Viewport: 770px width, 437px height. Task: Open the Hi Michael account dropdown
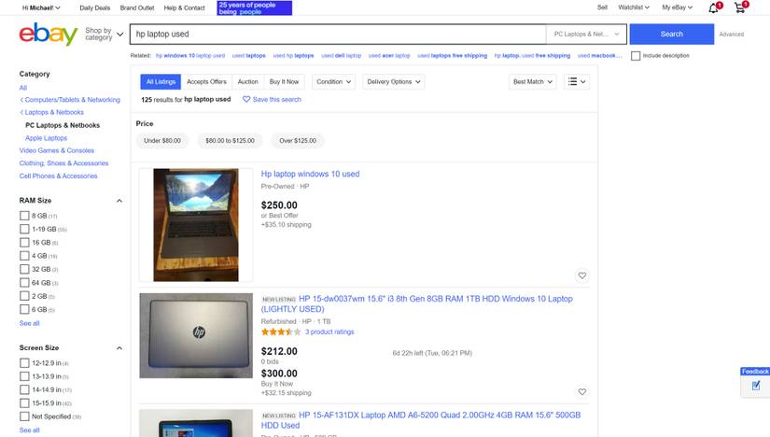pyautogui.click(x=41, y=7)
